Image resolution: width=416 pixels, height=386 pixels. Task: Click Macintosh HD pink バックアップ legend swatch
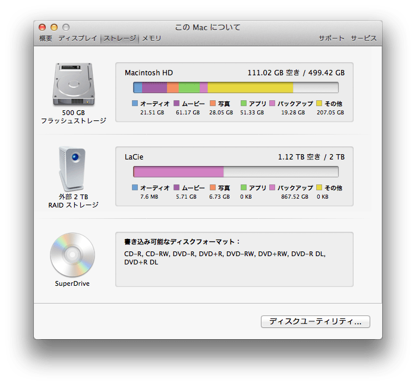[x=272, y=103]
